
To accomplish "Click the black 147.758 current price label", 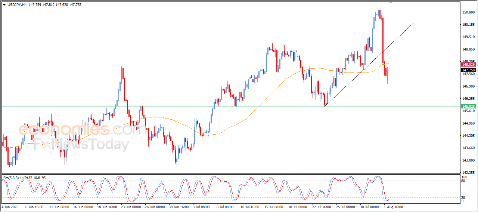I will pyautogui.click(x=468, y=70).
